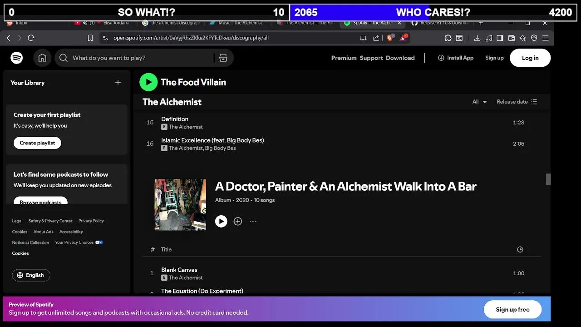Viewport: 581px width, 327px height.
Task: Open Safety & Privacy Center link
Action: click(50, 221)
